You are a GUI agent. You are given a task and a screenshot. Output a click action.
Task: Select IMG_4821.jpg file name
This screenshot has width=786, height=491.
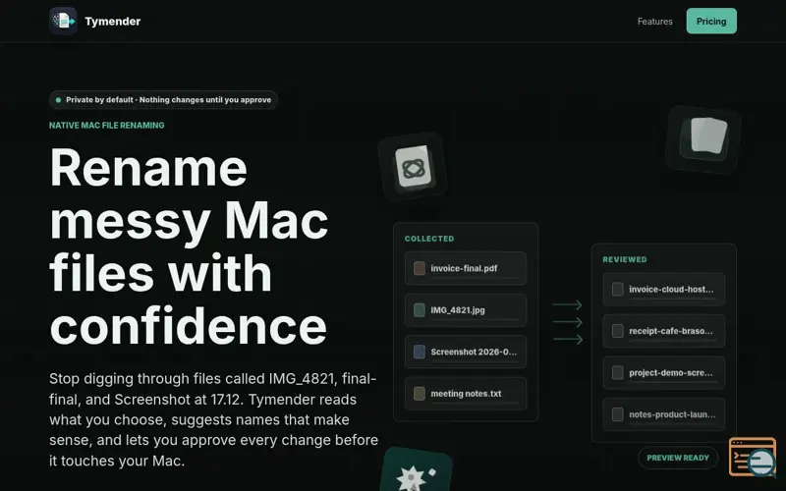pyautogui.click(x=458, y=310)
